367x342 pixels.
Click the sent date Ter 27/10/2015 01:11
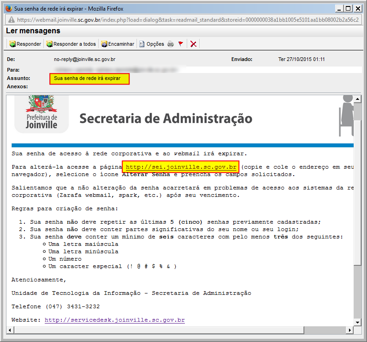pyautogui.click(x=302, y=59)
